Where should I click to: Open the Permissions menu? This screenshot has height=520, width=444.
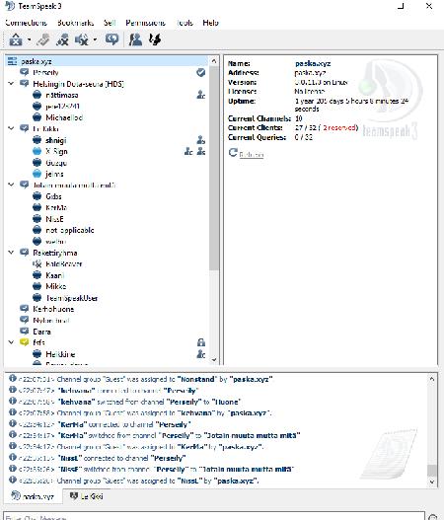click(146, 23)
